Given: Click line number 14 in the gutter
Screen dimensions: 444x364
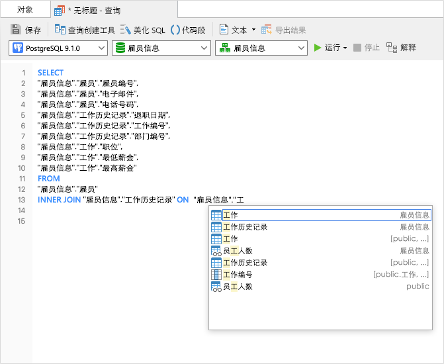Looking at the screenshot, I should pyautogui.click(x=22, y=210).
